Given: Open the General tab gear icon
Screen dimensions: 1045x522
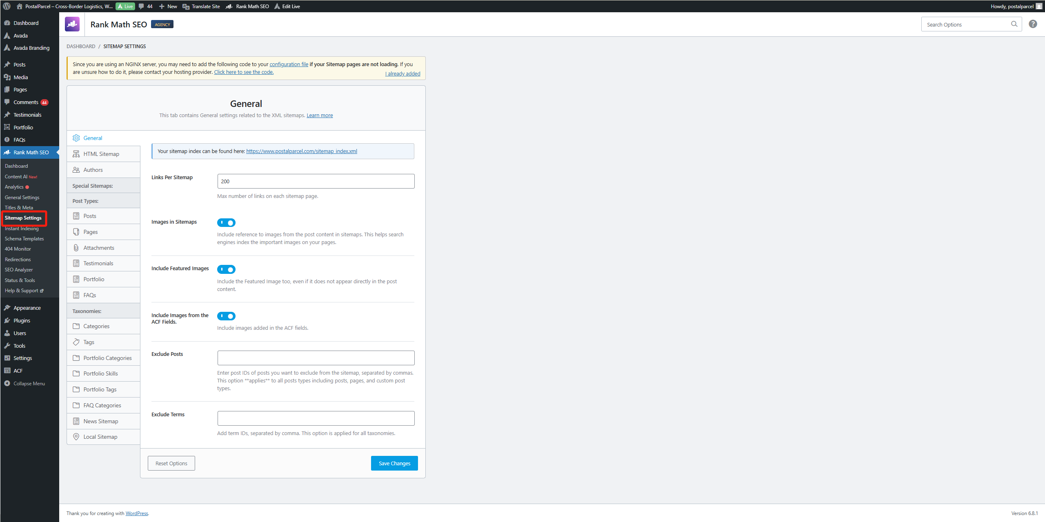Looking at the screenshot, I should tap(76, 138).
